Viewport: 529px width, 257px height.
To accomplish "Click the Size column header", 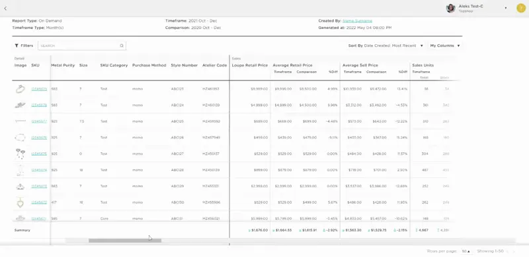I will click(x=83, y=65).
